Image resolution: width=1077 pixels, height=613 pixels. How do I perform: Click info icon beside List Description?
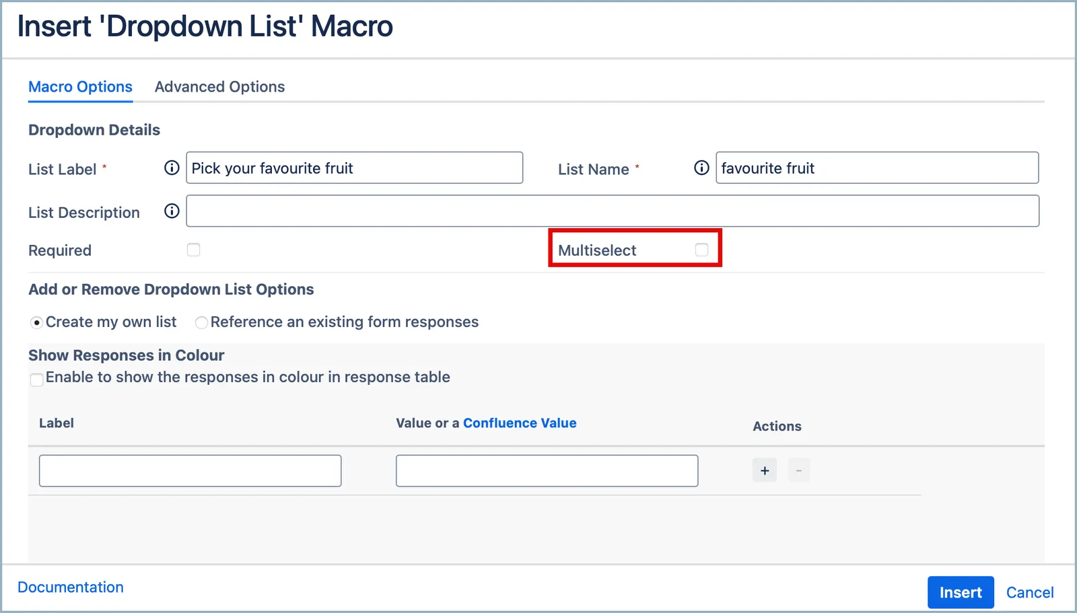coord(172,211)
